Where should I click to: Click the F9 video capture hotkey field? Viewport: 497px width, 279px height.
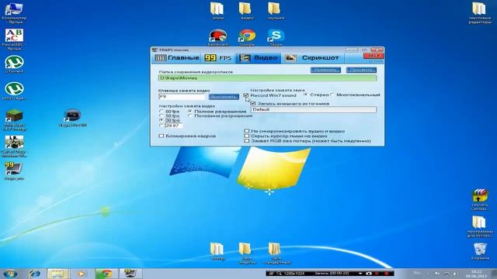182,96
